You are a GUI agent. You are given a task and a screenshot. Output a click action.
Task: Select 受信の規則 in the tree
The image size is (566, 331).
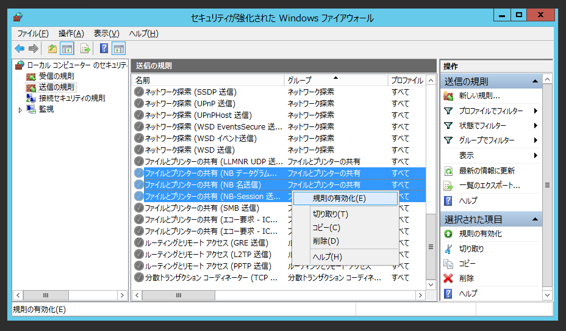point(56,76)
